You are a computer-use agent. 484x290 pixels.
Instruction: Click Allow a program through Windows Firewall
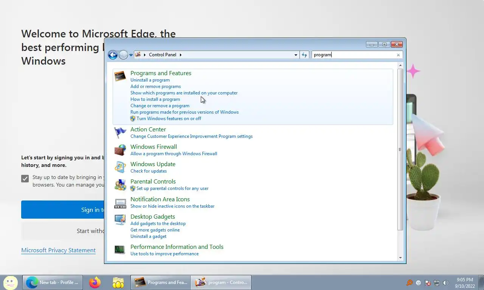174,154
